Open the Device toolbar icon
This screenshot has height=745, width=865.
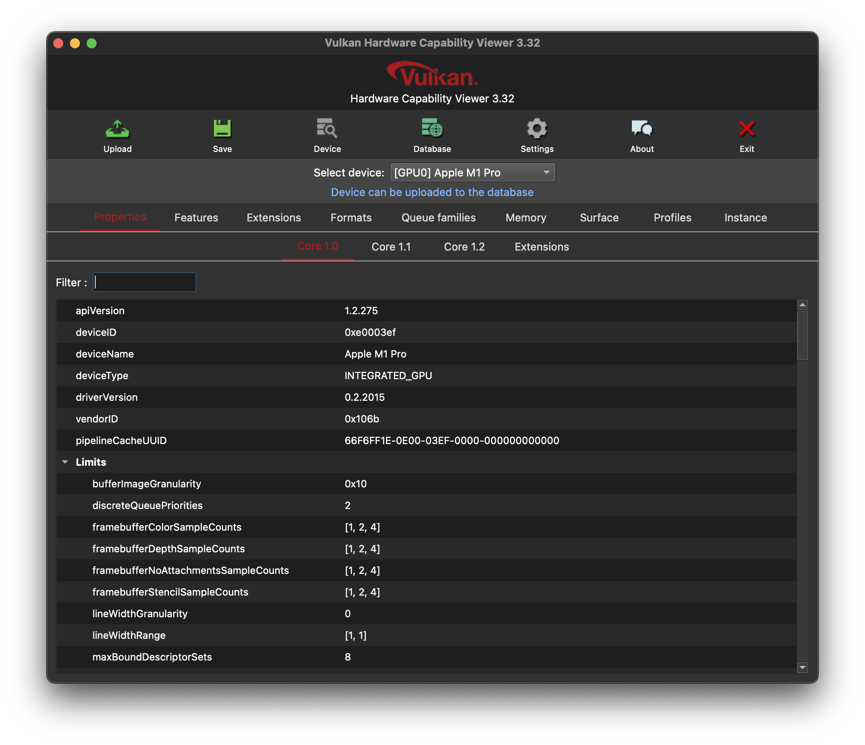pyautogui.click(x=327, y=129)
